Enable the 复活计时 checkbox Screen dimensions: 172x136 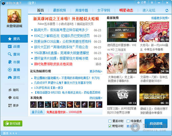(110, 121)
